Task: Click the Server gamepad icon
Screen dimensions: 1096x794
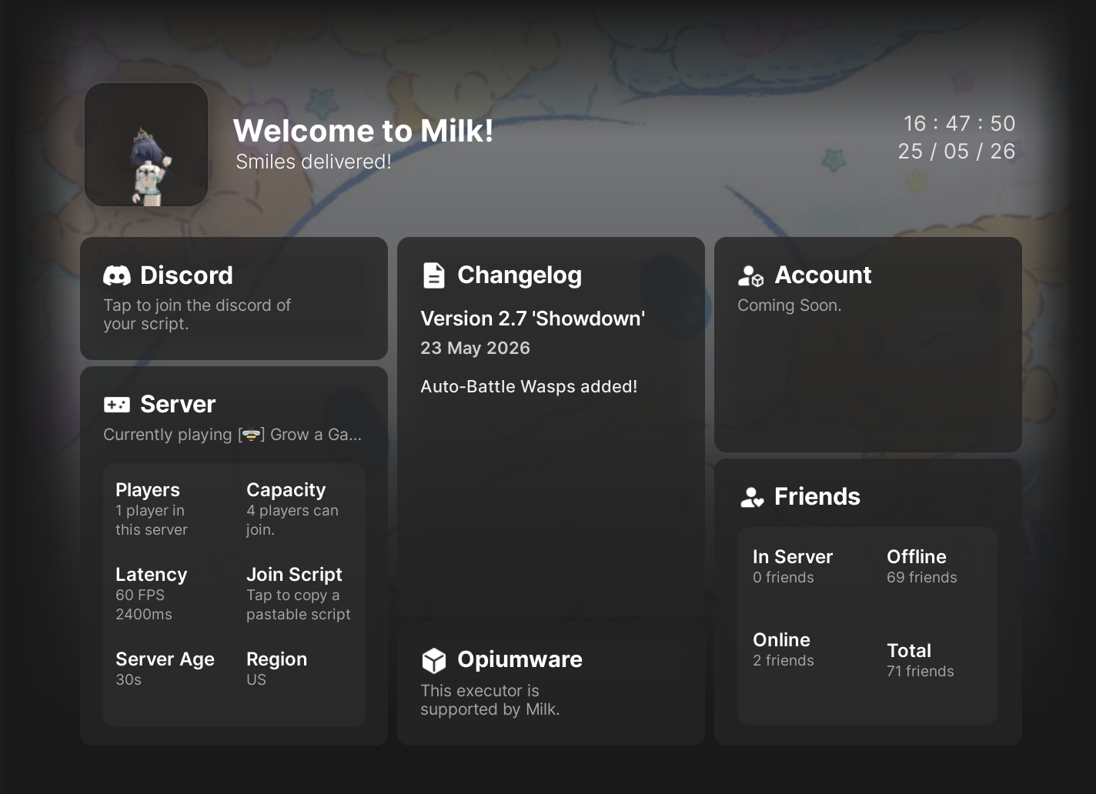Action: (117, 405)
